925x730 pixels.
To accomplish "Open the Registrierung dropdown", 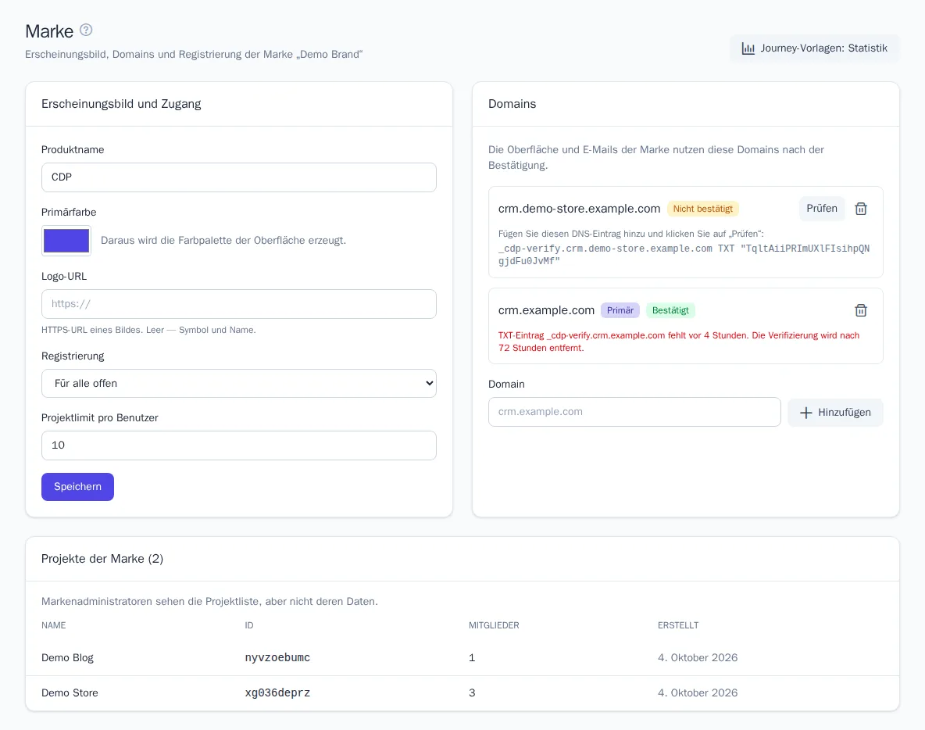I will [x=239, y=384].
